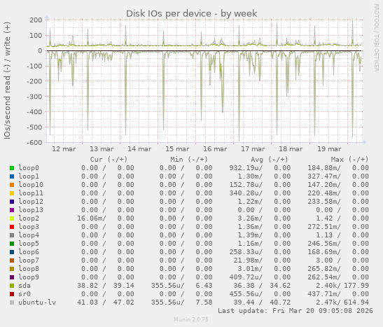Click the y-axis IOs/second read/write label

(7, 81)
